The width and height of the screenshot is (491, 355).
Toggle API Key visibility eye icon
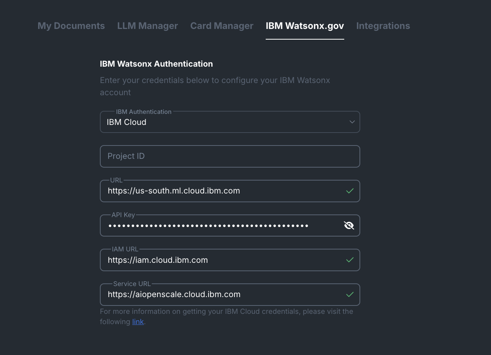click(349, 225)
